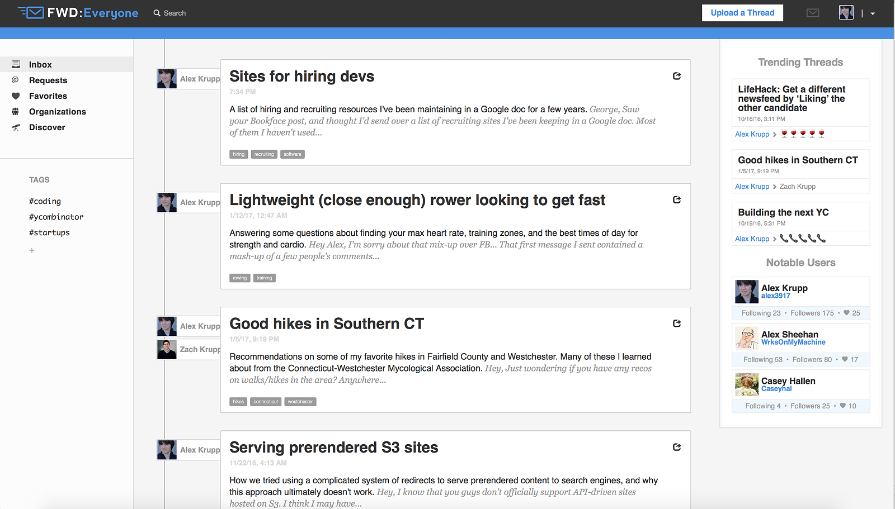Click heart count 10 for Casey Hallen
The width and height of the screenshot is (895, 509).
click(848, 406)
